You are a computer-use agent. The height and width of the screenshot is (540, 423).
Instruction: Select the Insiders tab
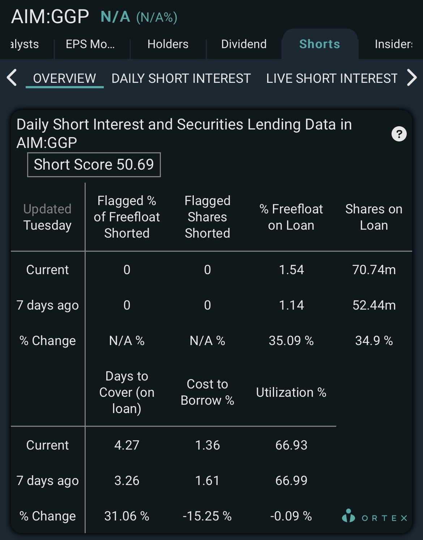pyautogui.click(x=393, y=44)
